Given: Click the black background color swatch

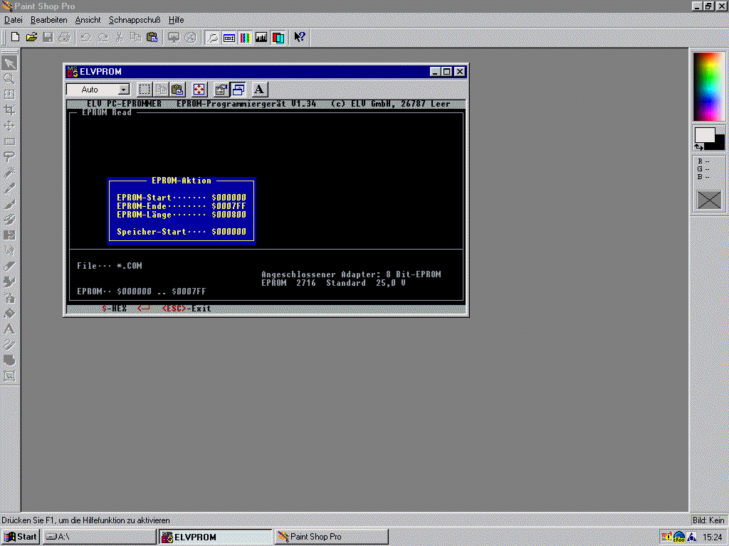Looking at the screenshot, I should (719, 143).
